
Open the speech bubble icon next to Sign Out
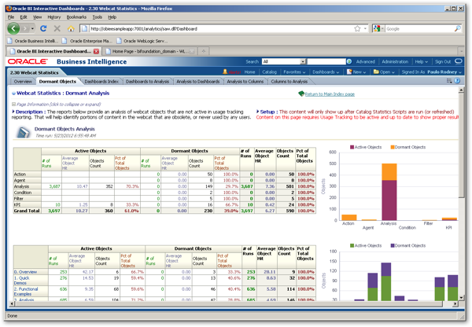pos(458,61)
